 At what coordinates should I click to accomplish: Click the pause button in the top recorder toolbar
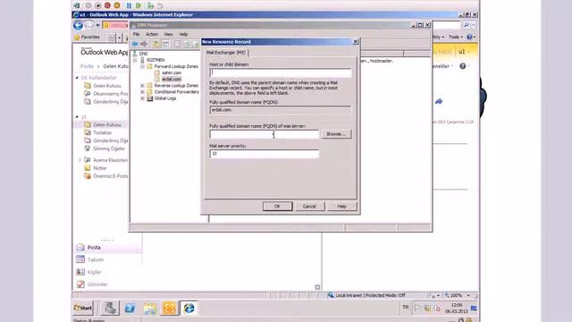(x=129, y=5)
